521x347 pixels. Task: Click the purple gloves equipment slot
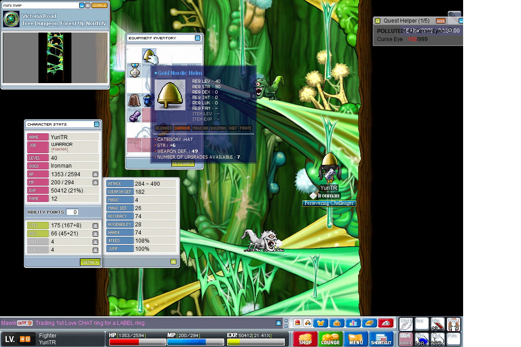[x=134, y=117]
